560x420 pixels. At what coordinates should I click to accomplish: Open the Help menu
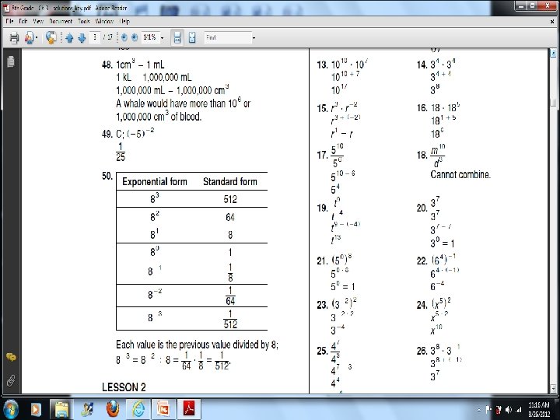124,22
